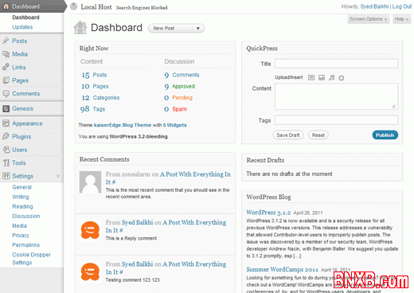Screen dimensions: 414x293
Task: Click orange avatar on Testing comment 123
Action: coord(90,272)
